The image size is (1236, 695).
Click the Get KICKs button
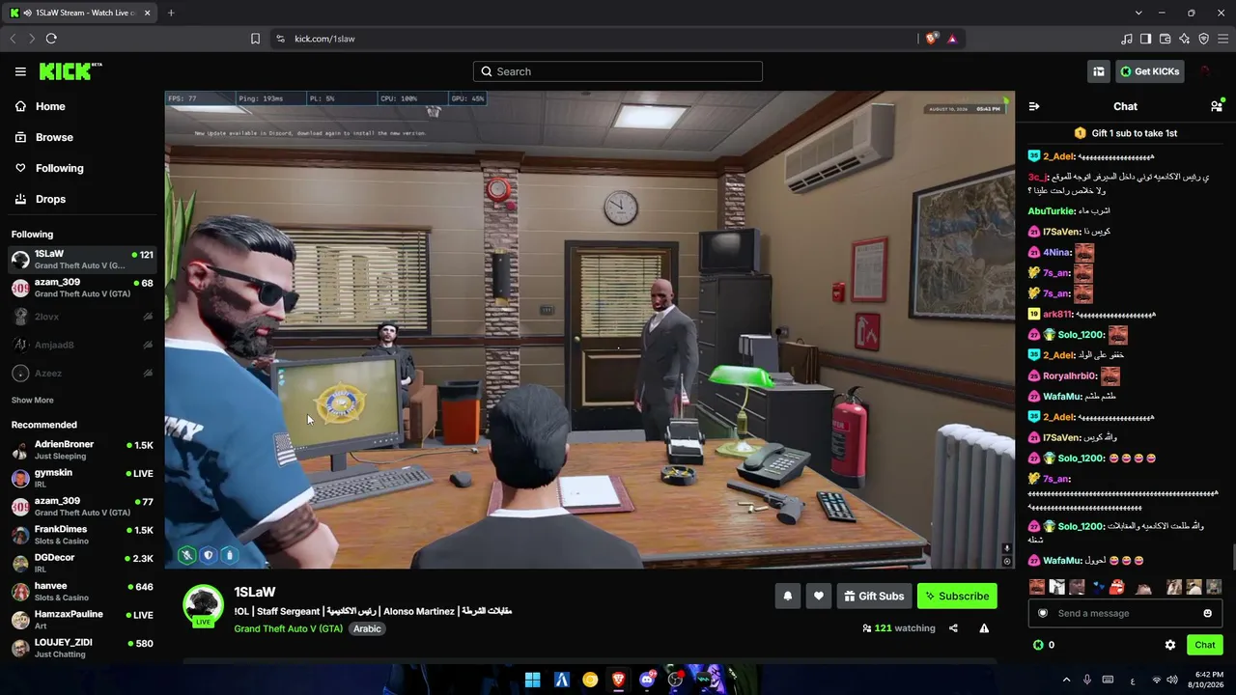[1149, 71]
